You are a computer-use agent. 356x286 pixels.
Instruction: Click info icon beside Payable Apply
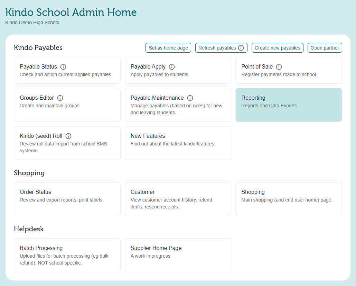(172, 67)
